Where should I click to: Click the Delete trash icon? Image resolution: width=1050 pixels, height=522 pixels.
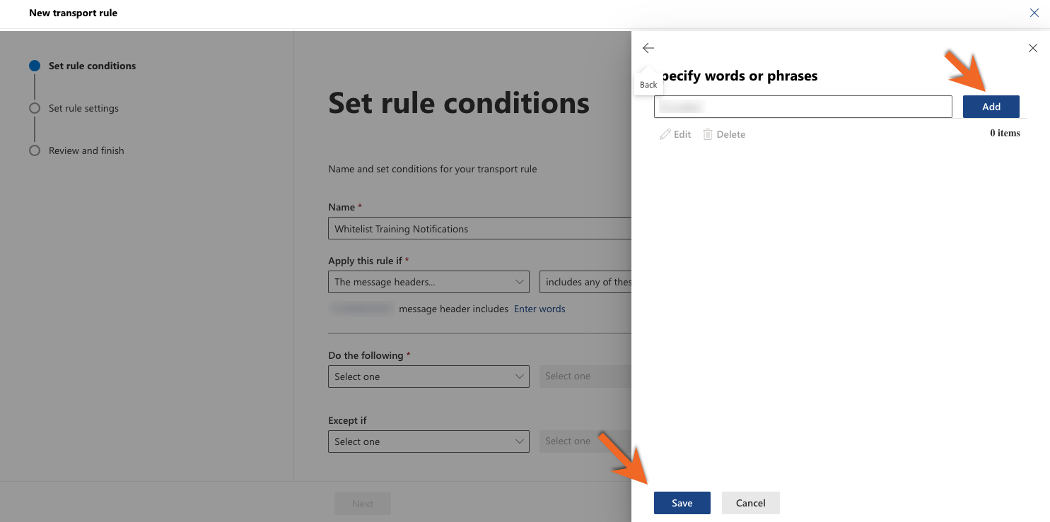(708, 134)
